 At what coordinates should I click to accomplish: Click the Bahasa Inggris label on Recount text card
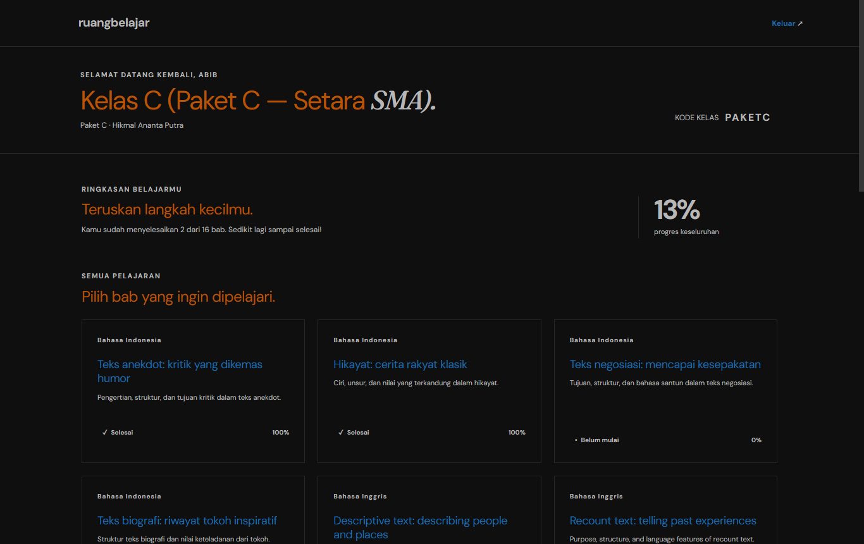[596, 497]
